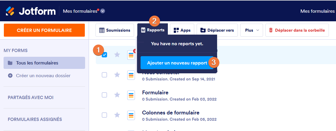The width and height of the screenshot is (336, 131).
Task: Open the Mes formulaires dropdown arrow
Action: [103, 11]
